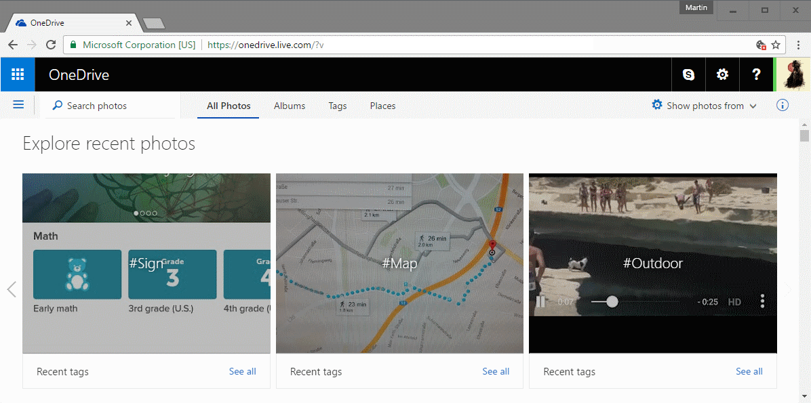Click the blocked cookies icon in address bar

pyautogui.click(x=761, y=45)
